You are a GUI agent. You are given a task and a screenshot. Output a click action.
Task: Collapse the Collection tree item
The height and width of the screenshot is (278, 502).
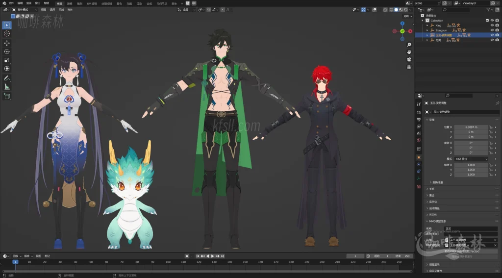coord(423,20)
